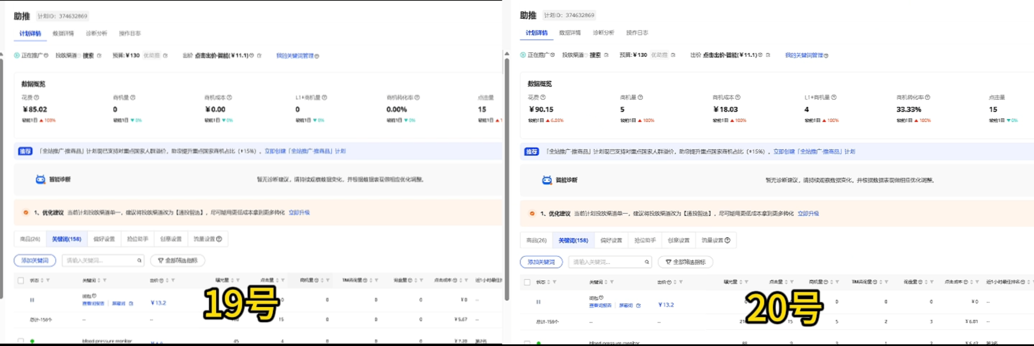Click 商机量 help icon in 19号 data overview
The image size is (1034, 346).
[133, 97]
